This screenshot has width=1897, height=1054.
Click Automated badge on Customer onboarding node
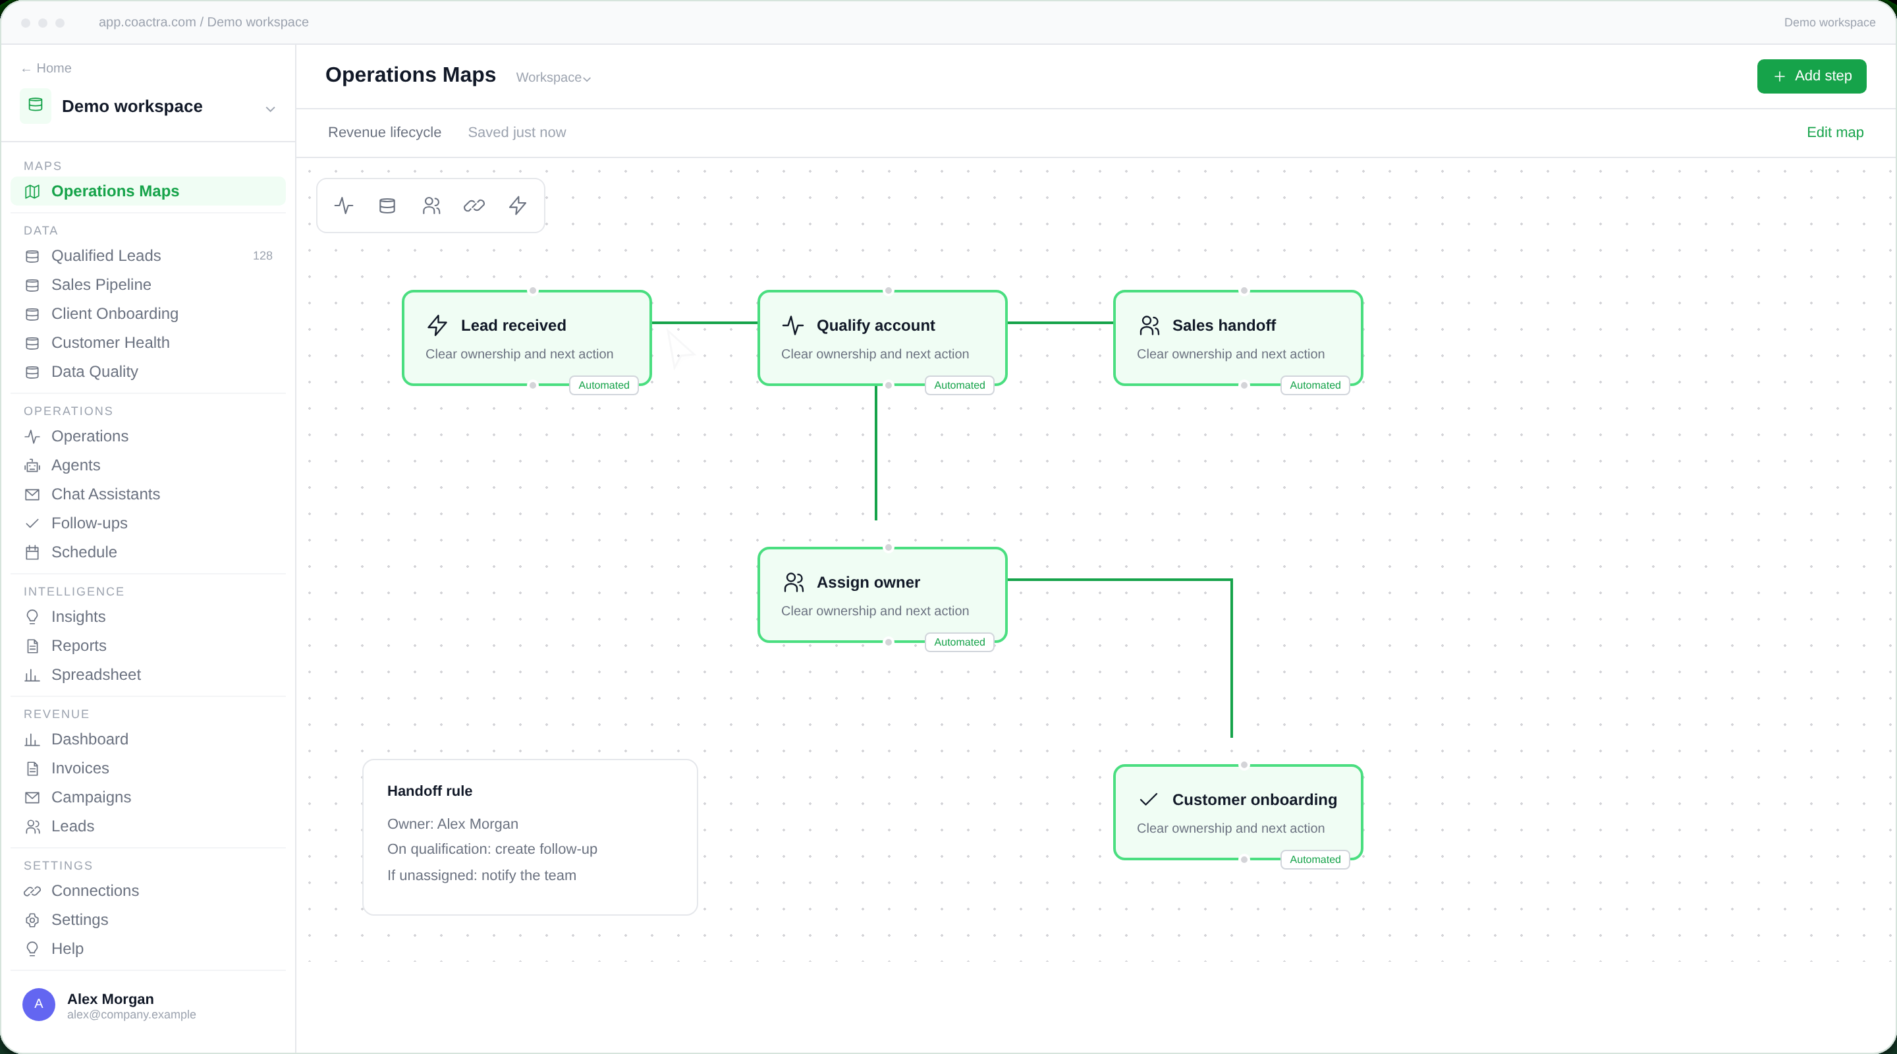click(x=1315, y=860)
